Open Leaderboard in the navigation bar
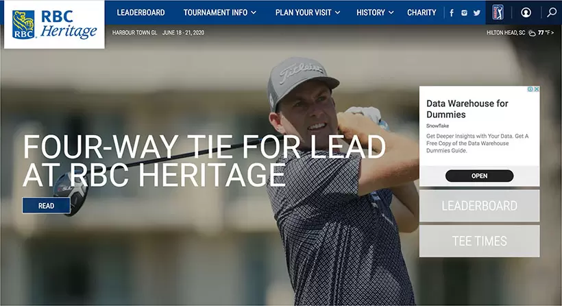Screen dimensions: 562x306 pos(141,12)
